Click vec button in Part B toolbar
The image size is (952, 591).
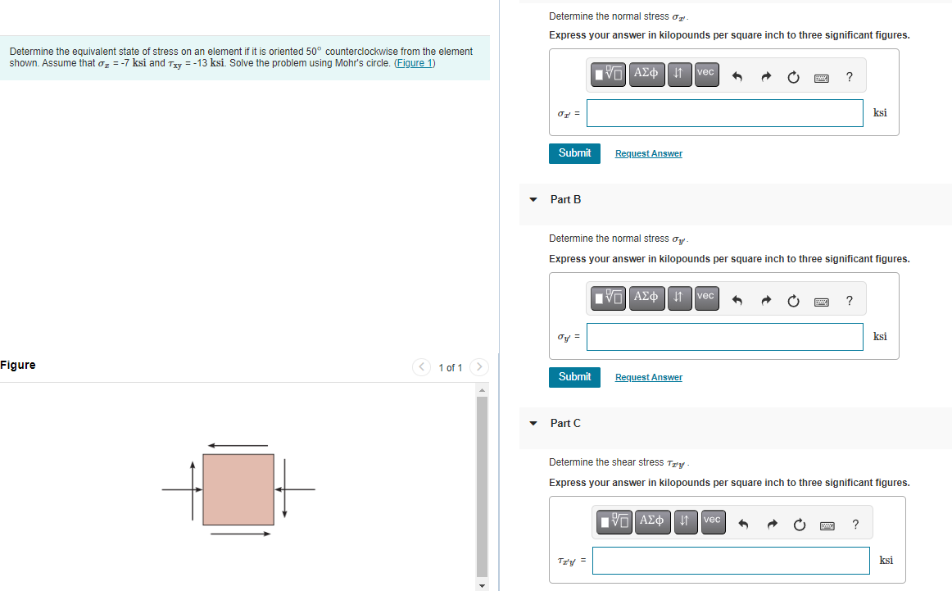click(x=707, y=298)
